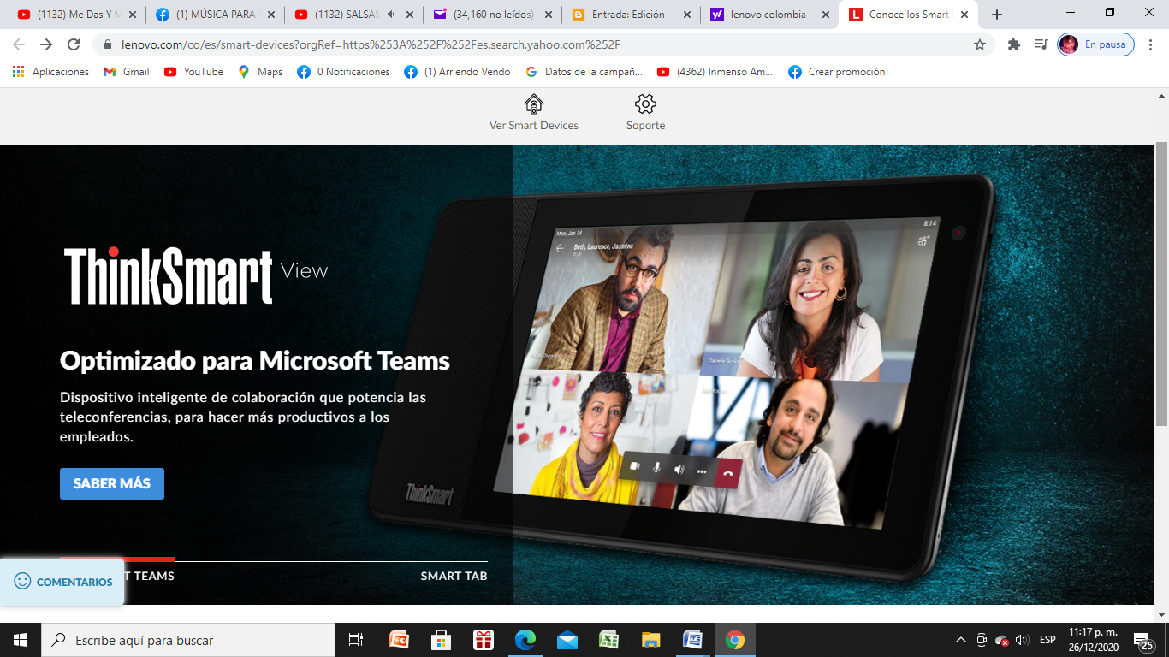
Task: Open the Mail app on taskbar
Action: click(567, 640)
